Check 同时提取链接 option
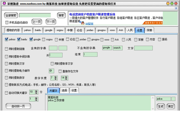 [6, 49]
